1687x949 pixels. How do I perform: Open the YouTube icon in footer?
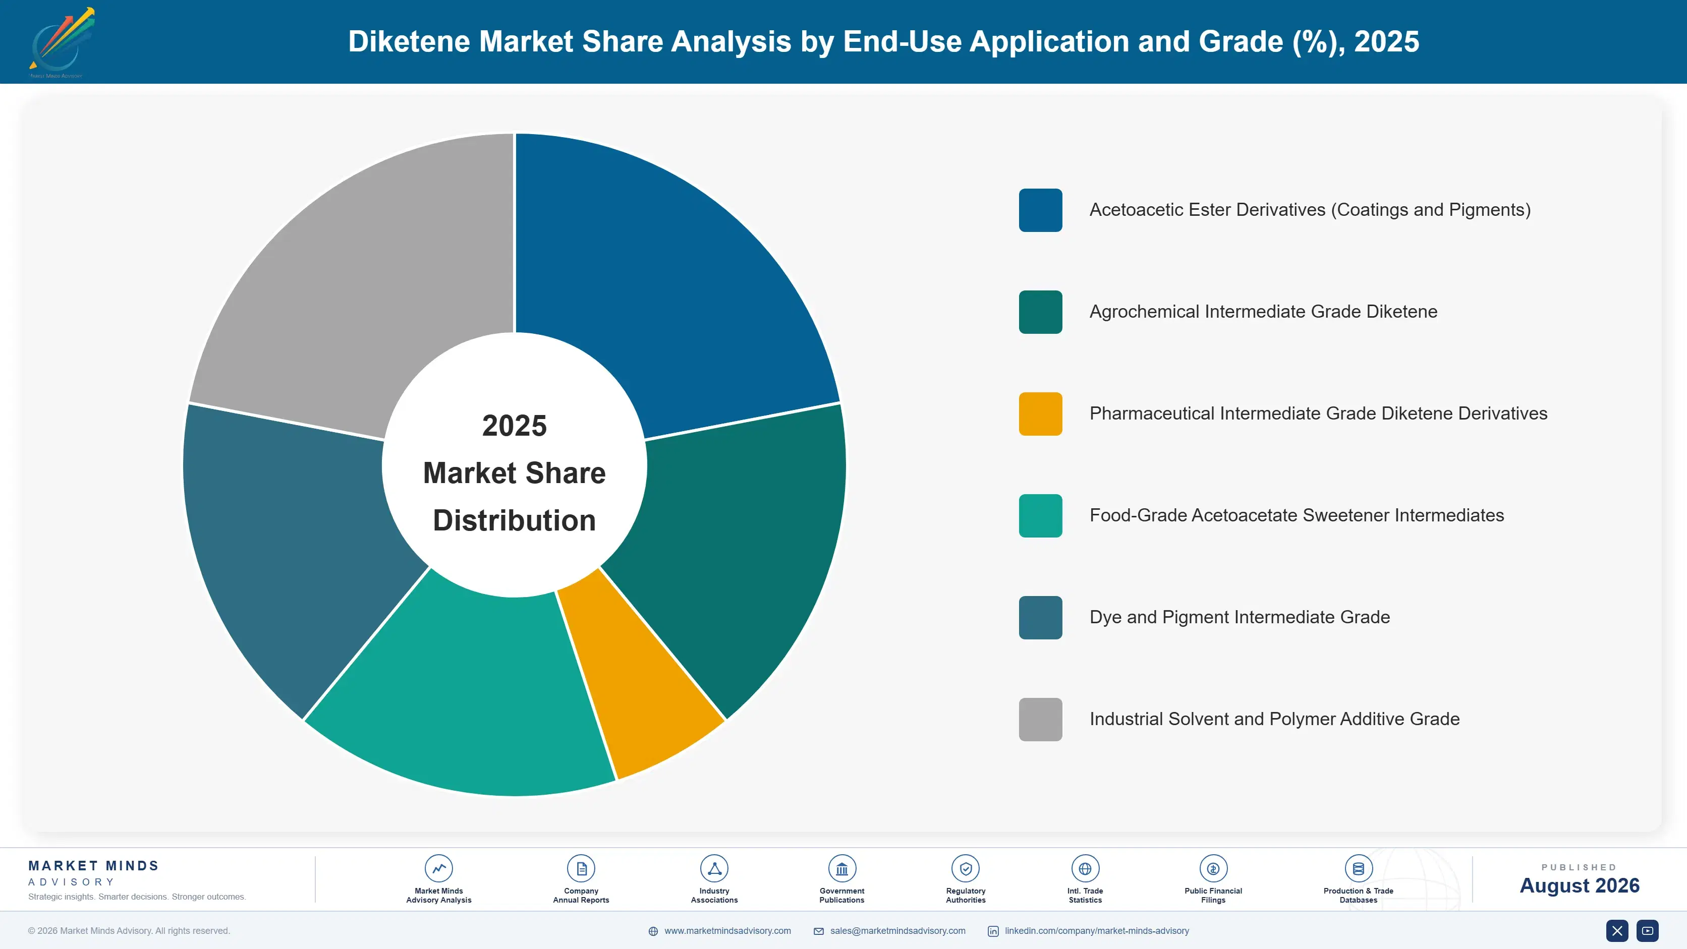pyautogui.click(x=1648, y=931)
